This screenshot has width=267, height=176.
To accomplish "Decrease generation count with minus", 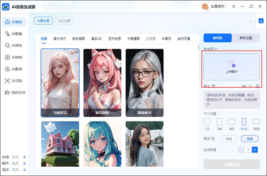I will tap(241, 150).
